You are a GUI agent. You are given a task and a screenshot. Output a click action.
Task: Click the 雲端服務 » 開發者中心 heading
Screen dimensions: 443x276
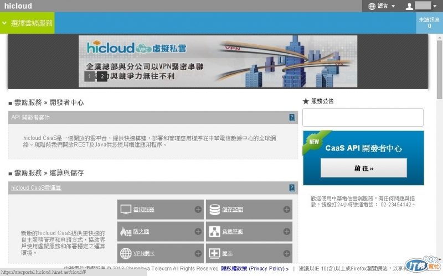(49, 102)
